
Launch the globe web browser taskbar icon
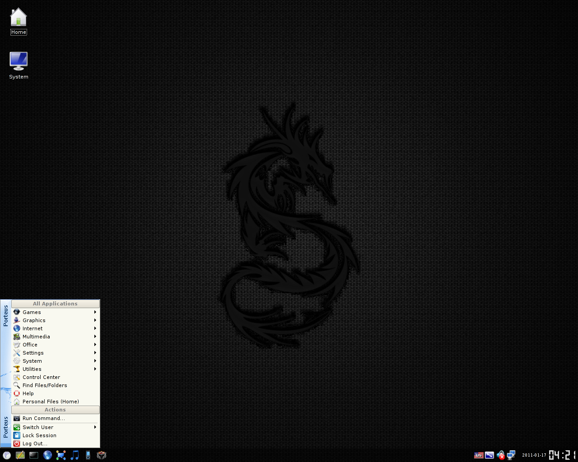47,455
